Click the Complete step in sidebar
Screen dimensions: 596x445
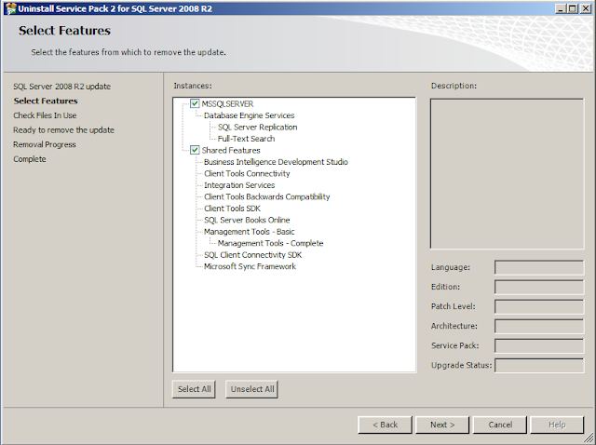pyautogui.click(x=29, y=159)
